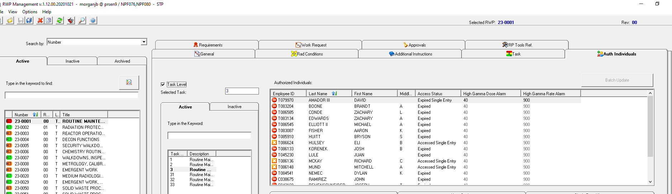Switch RWP list to Inactive tab
672x194 pixels.
(x=72, y=61)
